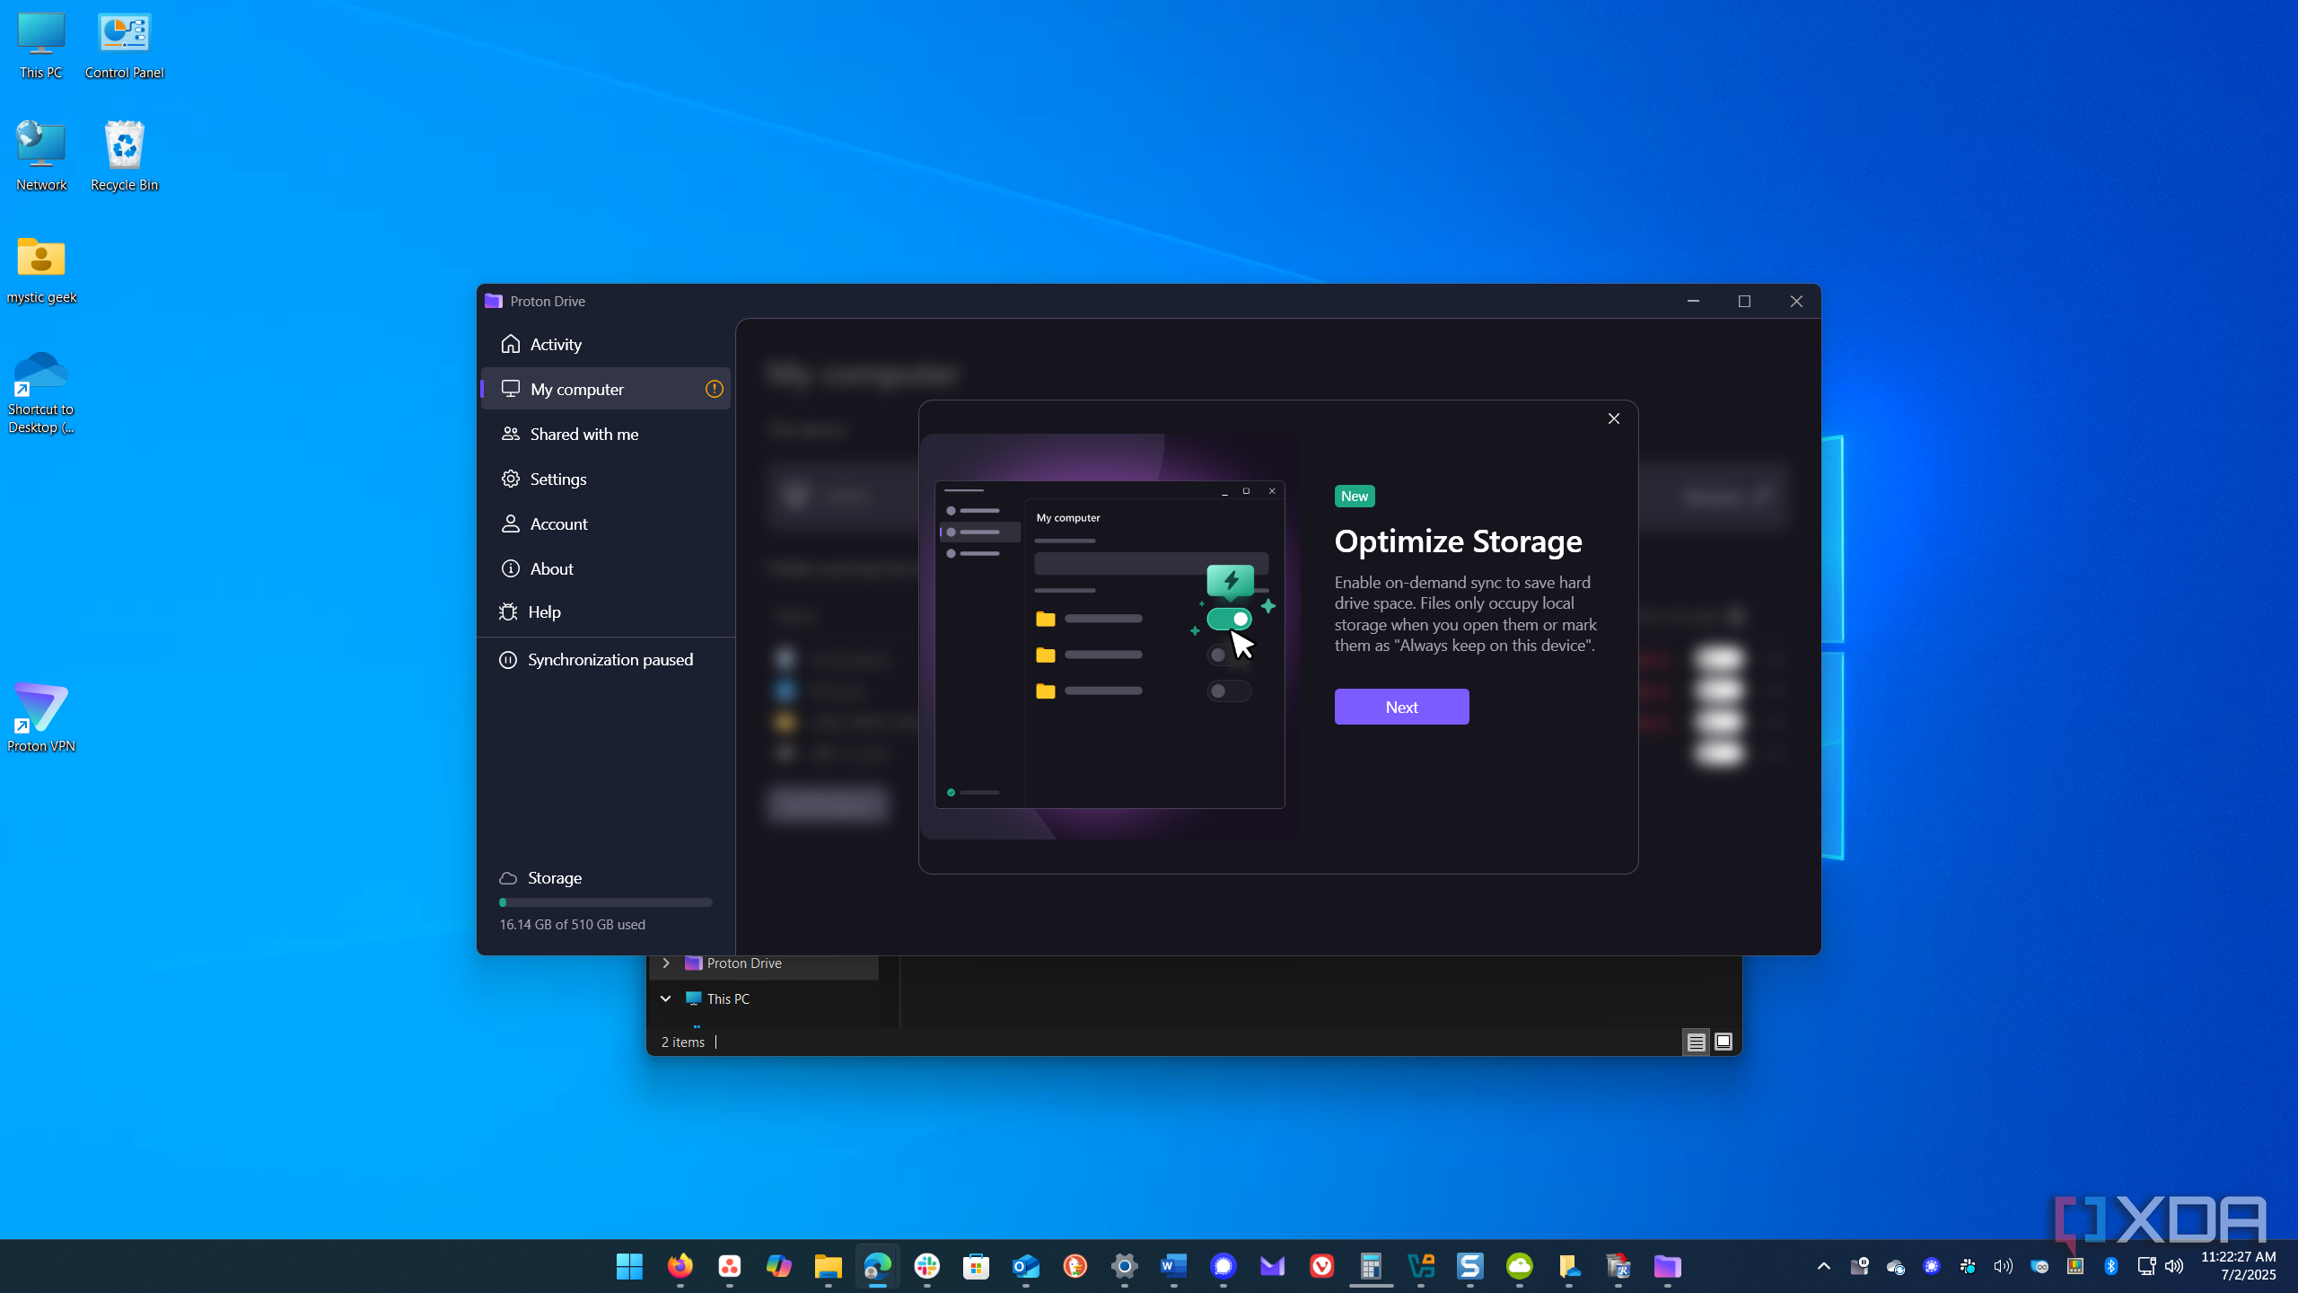Open Slack from taskbar

click(926, 1266)
